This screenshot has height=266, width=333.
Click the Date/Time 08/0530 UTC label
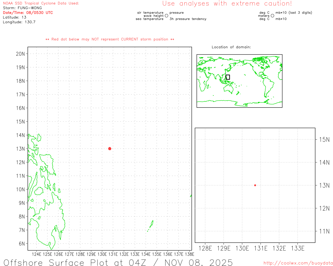[28, 12]
